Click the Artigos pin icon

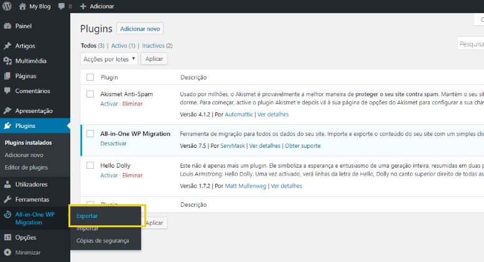[7, 46]
